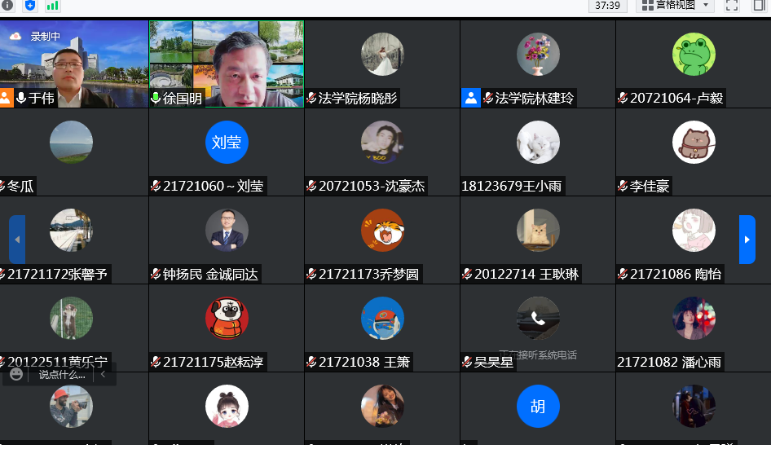Click the 37:39 meeting timer

click(x=607, y=5)
